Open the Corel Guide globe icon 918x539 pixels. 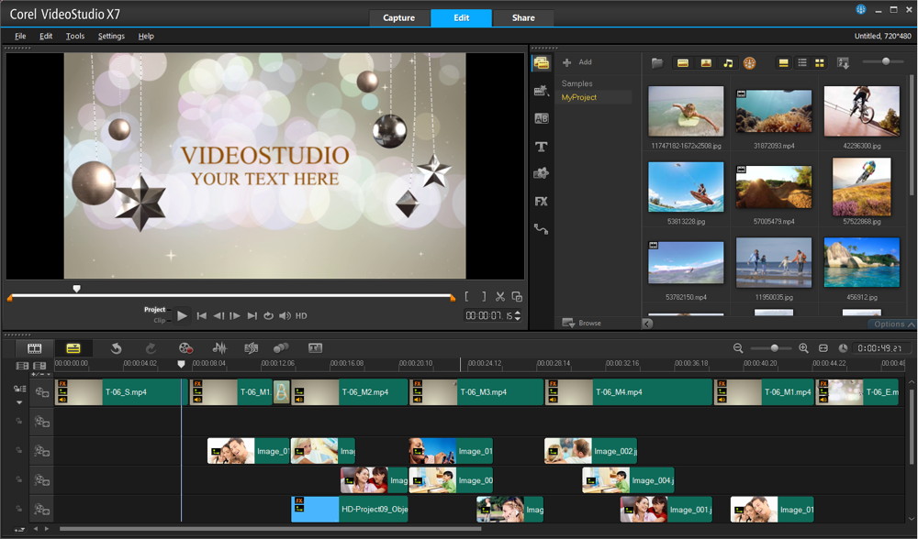pyautogui.click(x=861, y=9)
